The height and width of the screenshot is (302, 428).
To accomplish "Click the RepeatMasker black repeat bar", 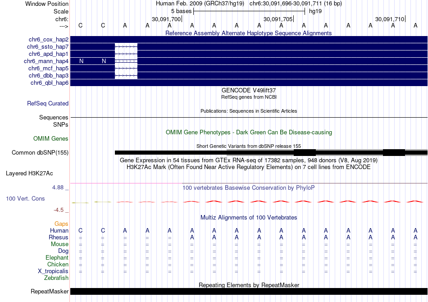I will (249, 291).
